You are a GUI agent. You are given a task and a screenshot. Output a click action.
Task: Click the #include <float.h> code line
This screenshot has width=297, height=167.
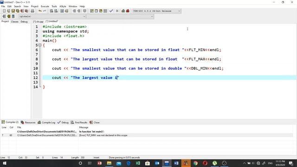coord(64,36)
